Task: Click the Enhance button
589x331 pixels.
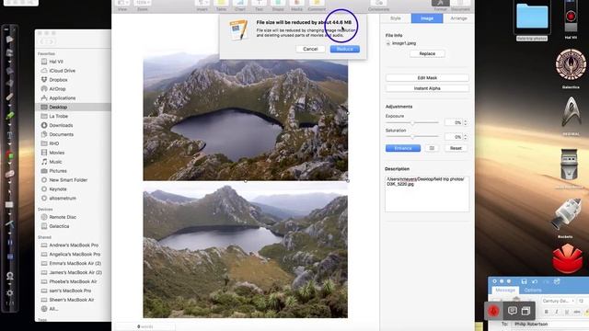Action: (403, 148)
